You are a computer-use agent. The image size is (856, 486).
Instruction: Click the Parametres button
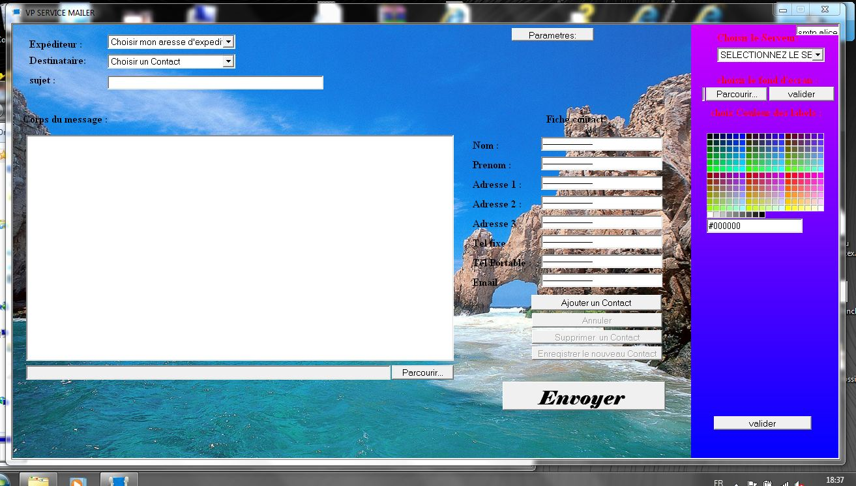coord(552,35)
